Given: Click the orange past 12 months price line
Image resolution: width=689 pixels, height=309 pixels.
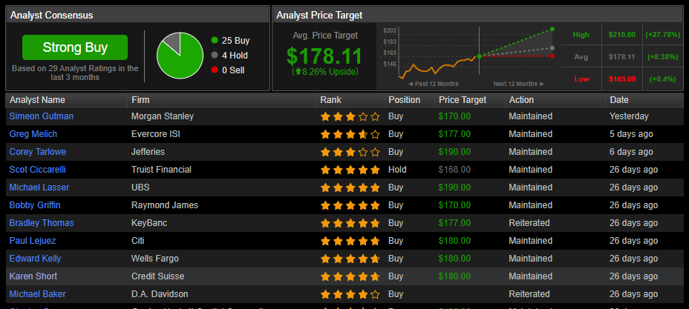Looking at the screenshot, I should click(439, 67).
